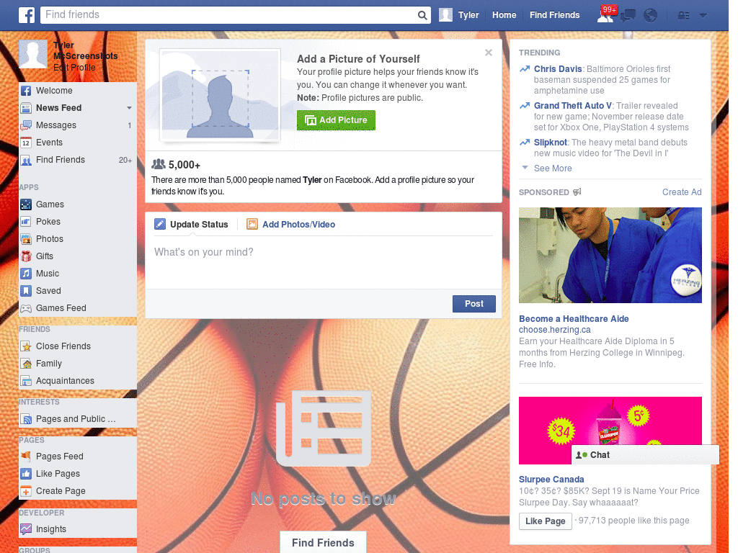This screenshot has width=738, height=553.
Task: Open Chris Davis trending topic
Action: coord(558,69)
